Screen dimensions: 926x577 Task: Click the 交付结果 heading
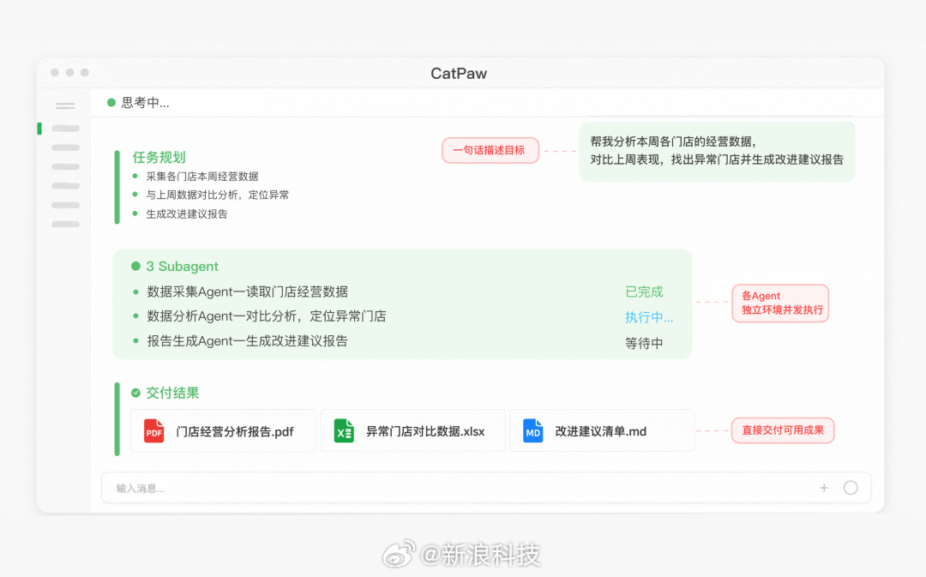click(172, 393)
